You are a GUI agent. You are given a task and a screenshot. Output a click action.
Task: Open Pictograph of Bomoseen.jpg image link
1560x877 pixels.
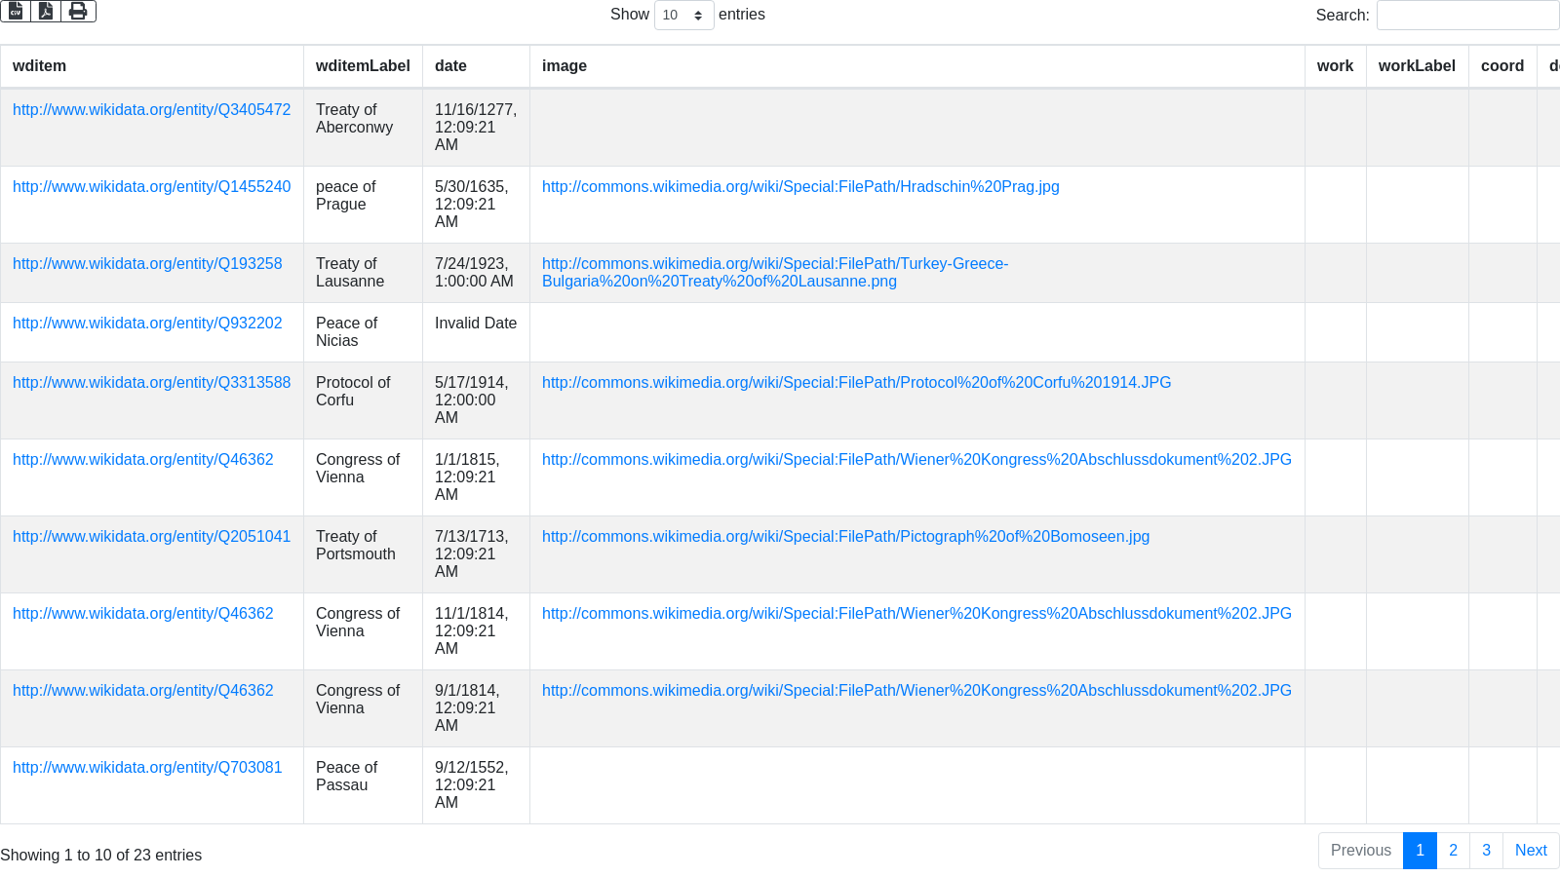tap(845, 537)
